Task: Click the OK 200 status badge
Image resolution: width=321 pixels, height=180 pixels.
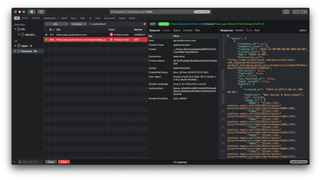Action: (x=163, y=24)
